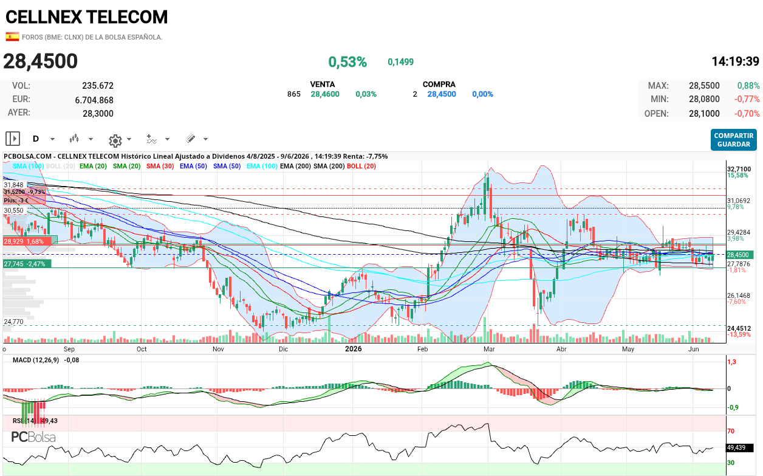Expand arrow next to candlestick chart icon

click(91, 139)
